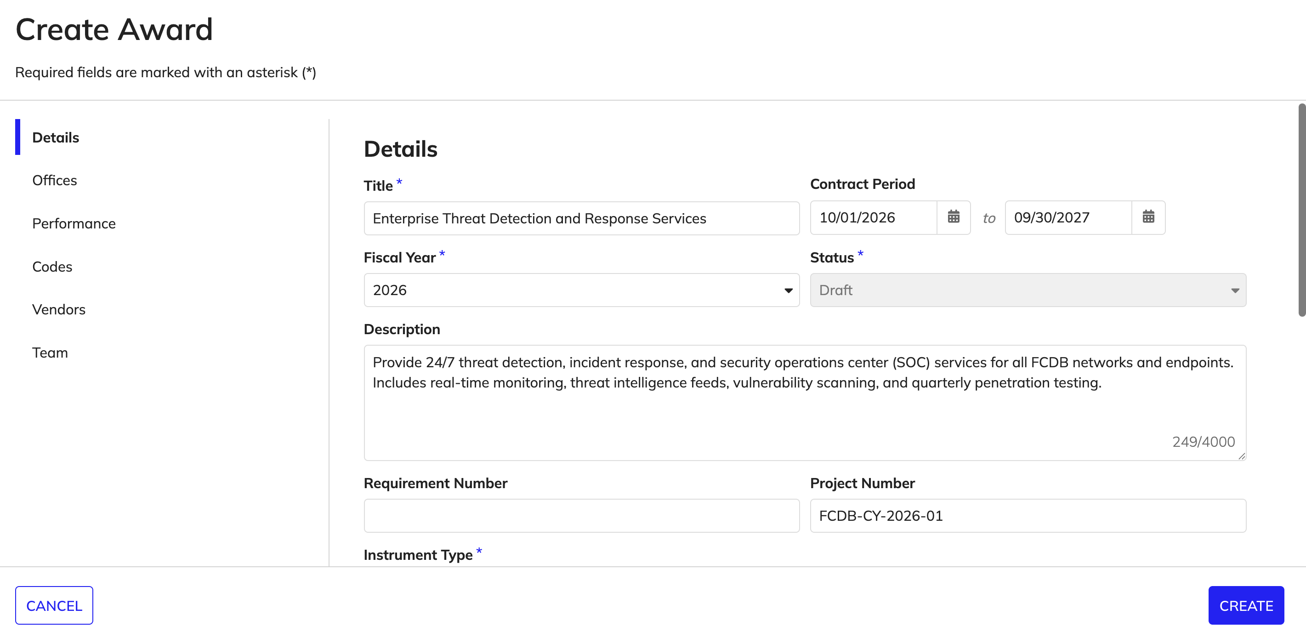Click into the Description text area
This screenshot has width=1306, height=638.
tap(805, 403)
